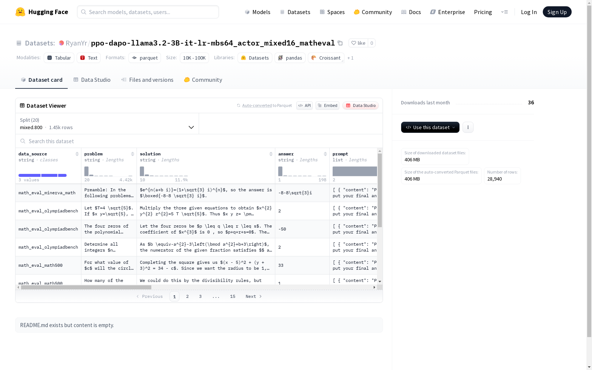Image resolution: width=592 pixels, height=370 pixels.
Task: Click the red Data Studio button in the viewer
Action: coord(360,105)
